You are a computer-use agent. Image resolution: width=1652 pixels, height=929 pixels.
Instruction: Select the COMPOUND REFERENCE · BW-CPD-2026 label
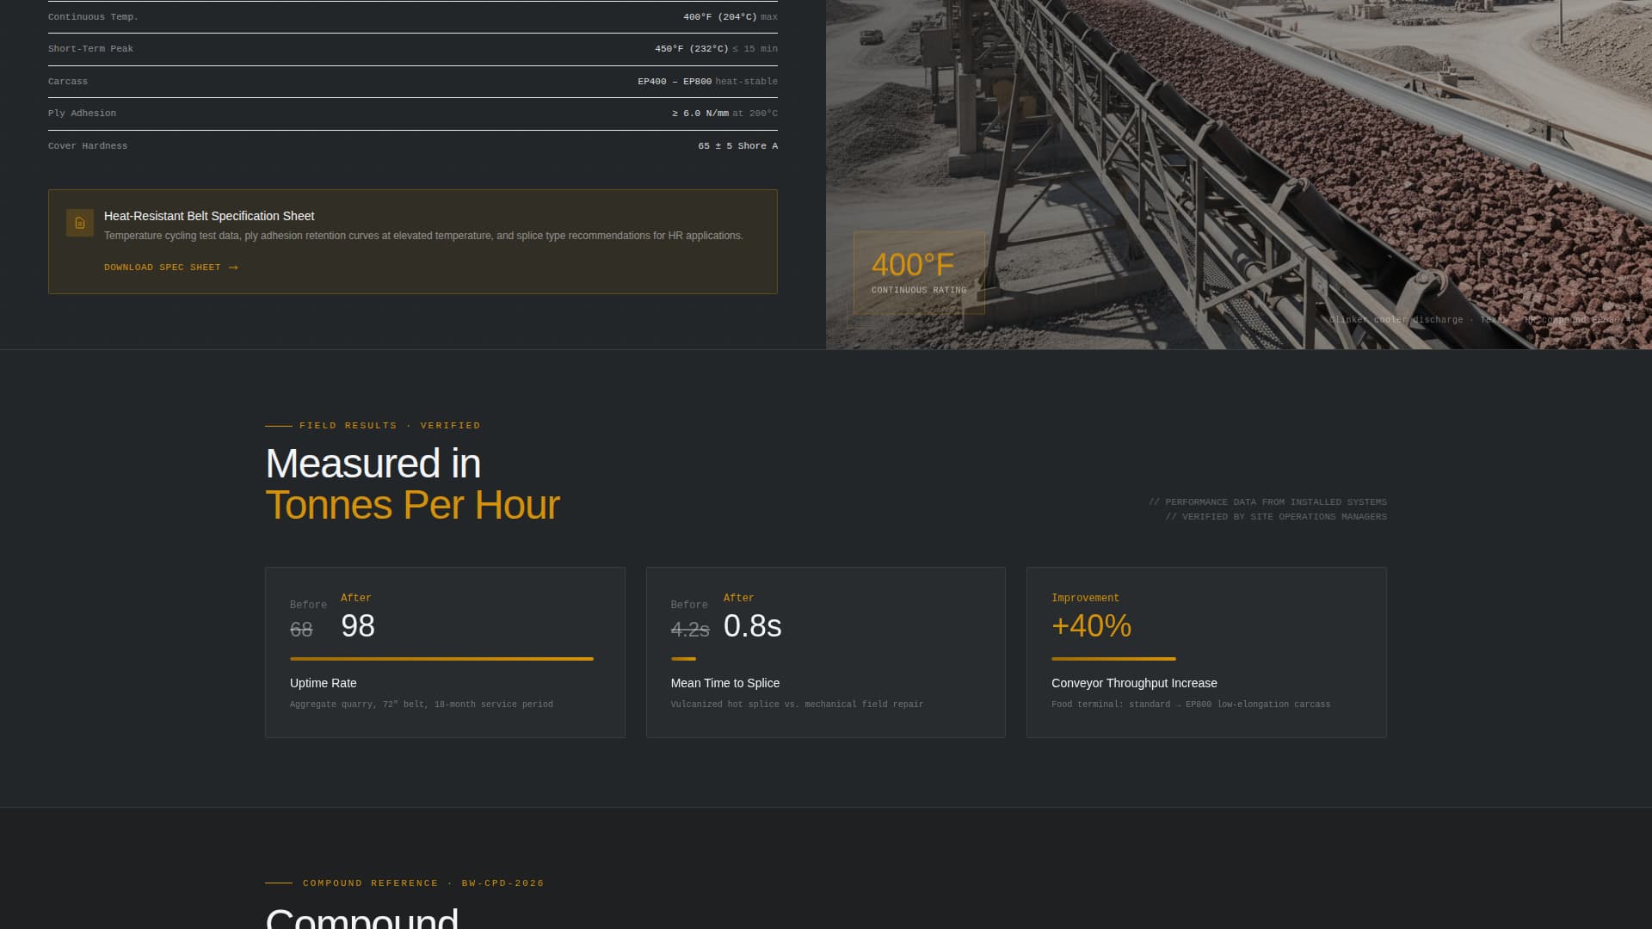[422, 883]
